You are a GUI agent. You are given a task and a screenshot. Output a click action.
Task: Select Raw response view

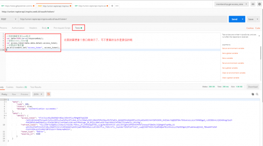pyautogui.click(x=14, y=95)
